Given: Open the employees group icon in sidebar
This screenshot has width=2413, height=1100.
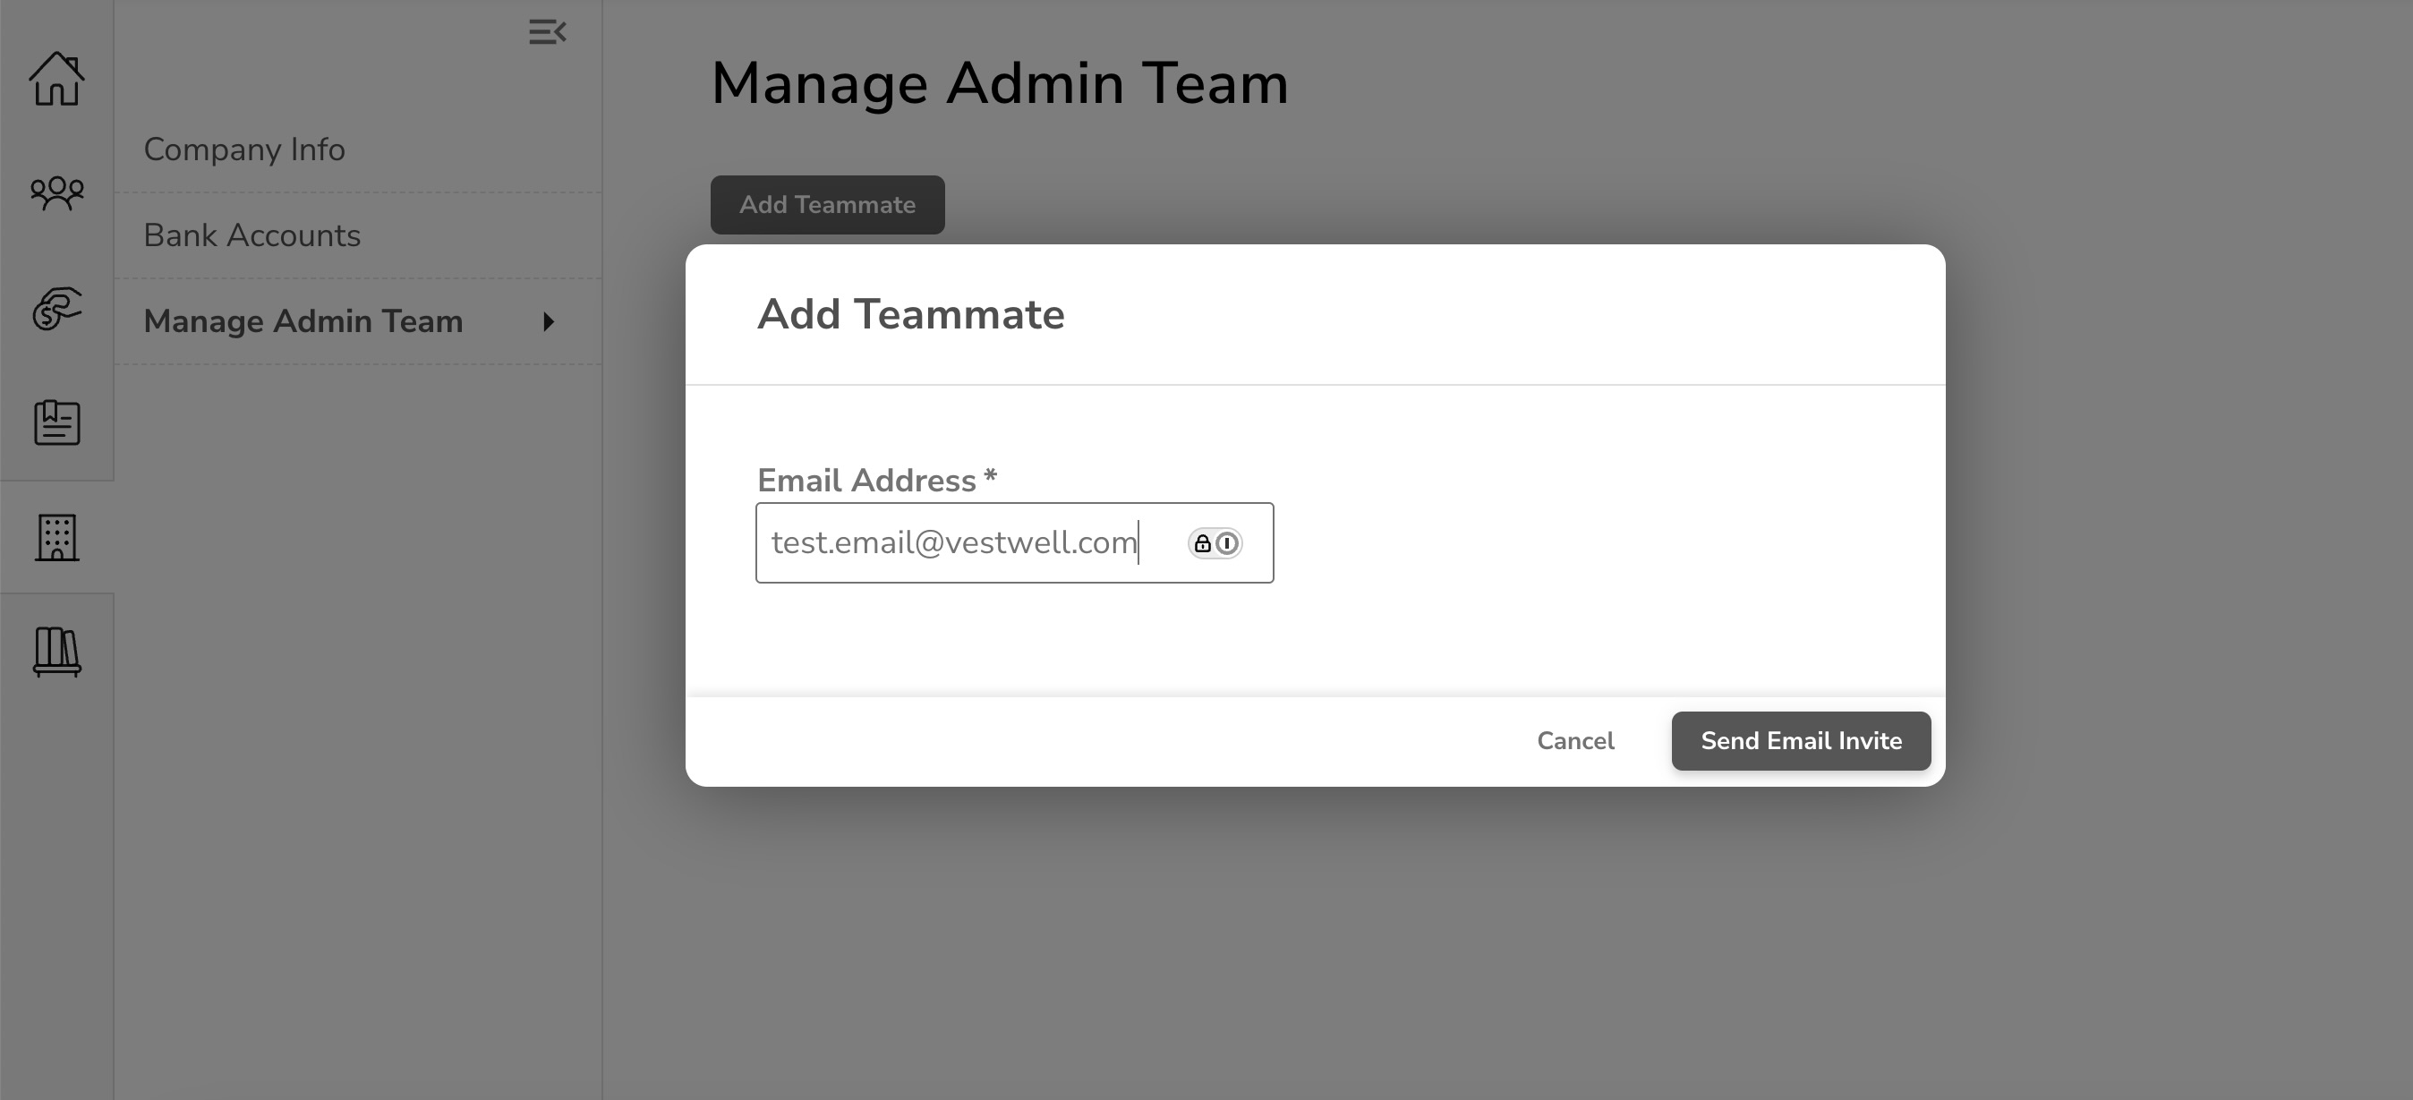Looking at the screenshot, I should click(56, 193).
